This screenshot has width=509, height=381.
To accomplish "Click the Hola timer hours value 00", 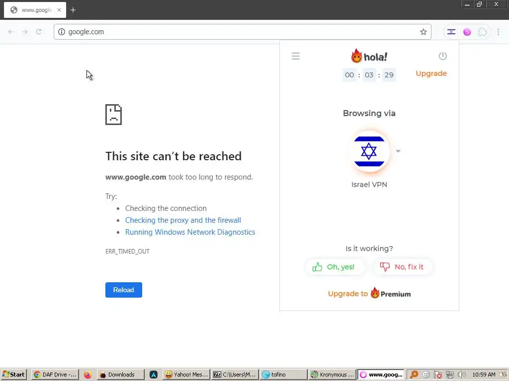I will coord(349,75).
